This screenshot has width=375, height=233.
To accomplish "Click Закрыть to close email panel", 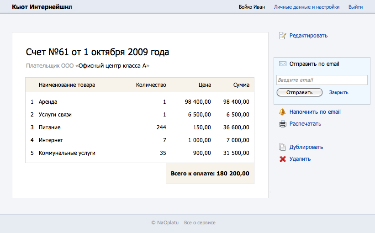I will [338, 92].
